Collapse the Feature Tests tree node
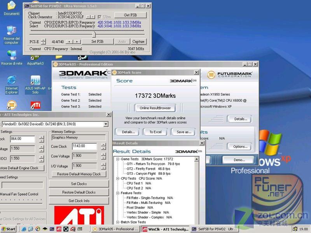Image resolution: width=311 pixels, height=233 pixels. (118, 193)
